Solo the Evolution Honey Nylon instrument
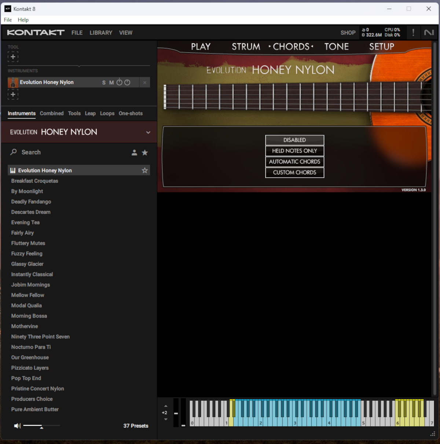The image size is (440, 444). 104,83
